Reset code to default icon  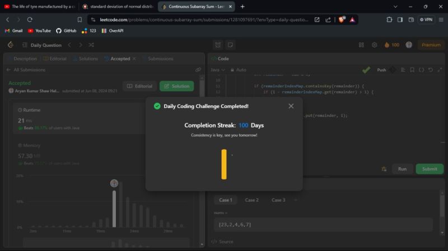pyautogui.click(x=431, y=69)
